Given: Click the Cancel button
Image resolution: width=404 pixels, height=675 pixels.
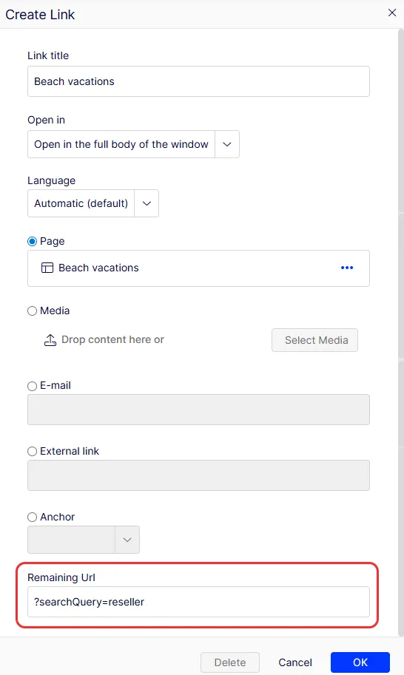Looking at the screenshot, I should 295,662.
